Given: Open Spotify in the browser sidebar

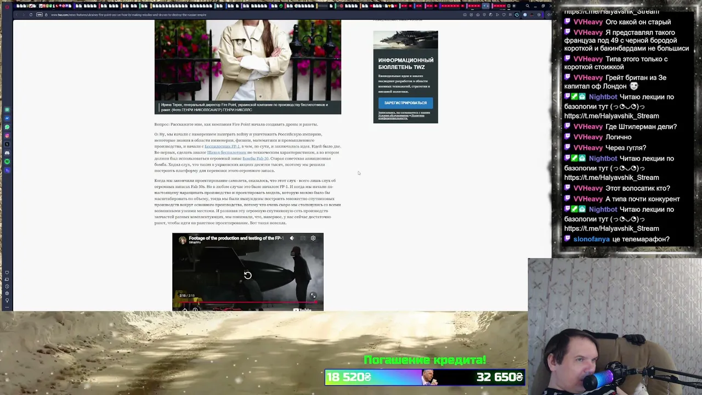Looking at the screenshot, I should point(7,161).
